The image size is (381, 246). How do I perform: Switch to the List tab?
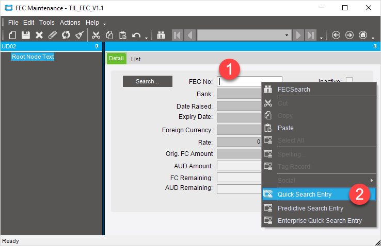click(x=136, y=59)
